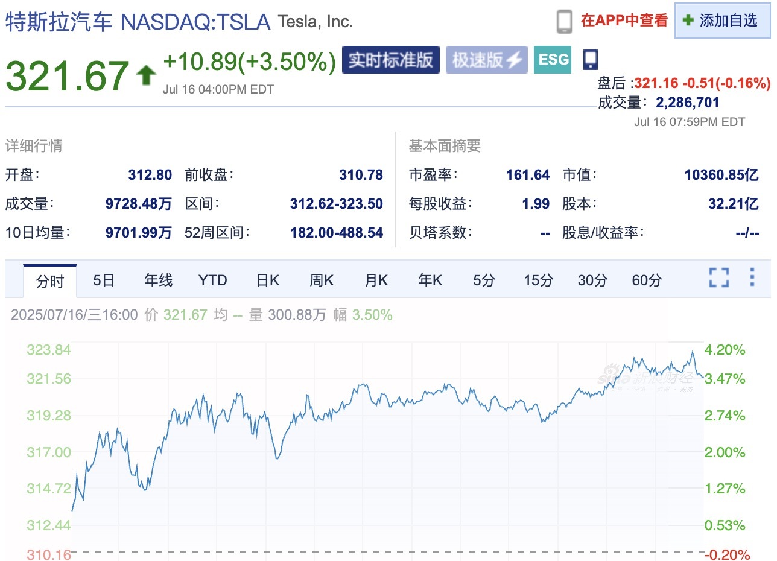Add the stock via 添加自选 button
Image resolution: width=777 pixels, height=561 pixels.
723,21
